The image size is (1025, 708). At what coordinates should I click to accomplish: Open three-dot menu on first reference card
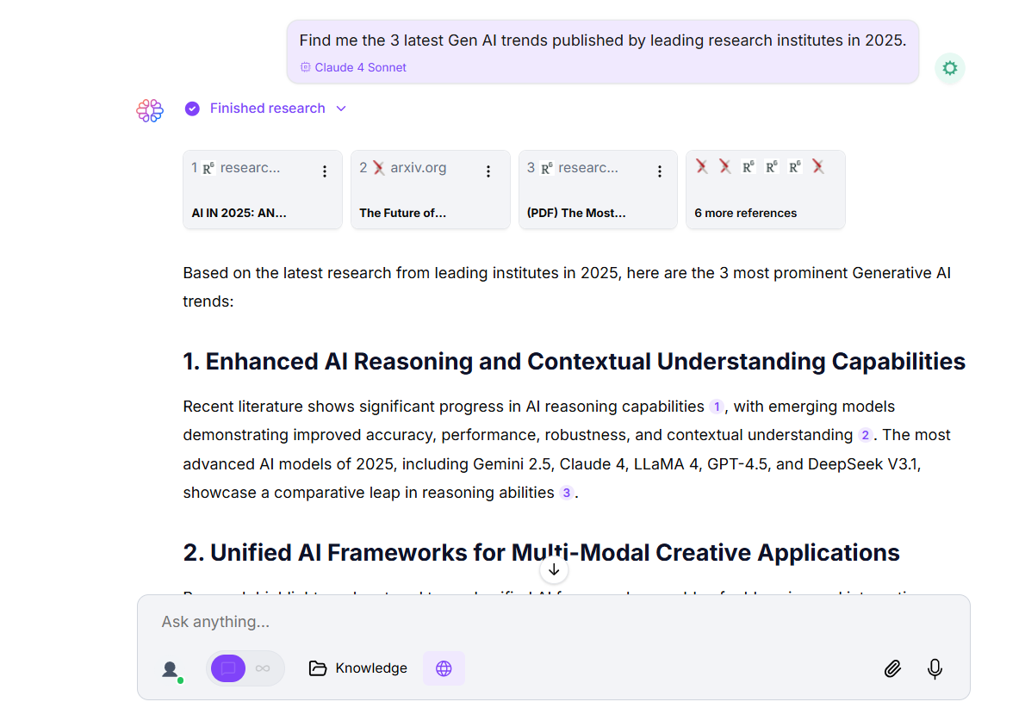click(x=325, y=171)
